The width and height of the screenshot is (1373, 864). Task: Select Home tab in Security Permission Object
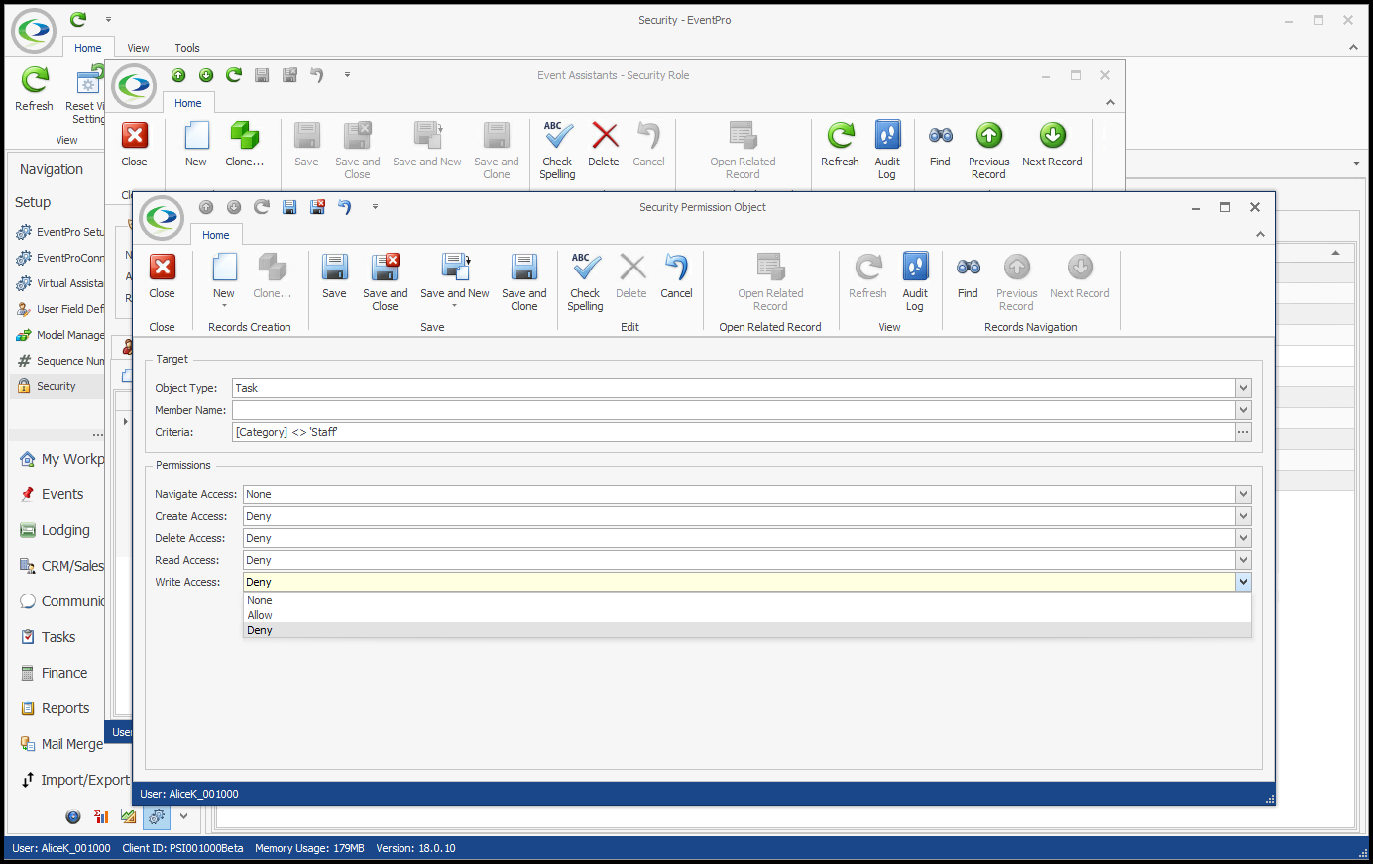point(216,235)
